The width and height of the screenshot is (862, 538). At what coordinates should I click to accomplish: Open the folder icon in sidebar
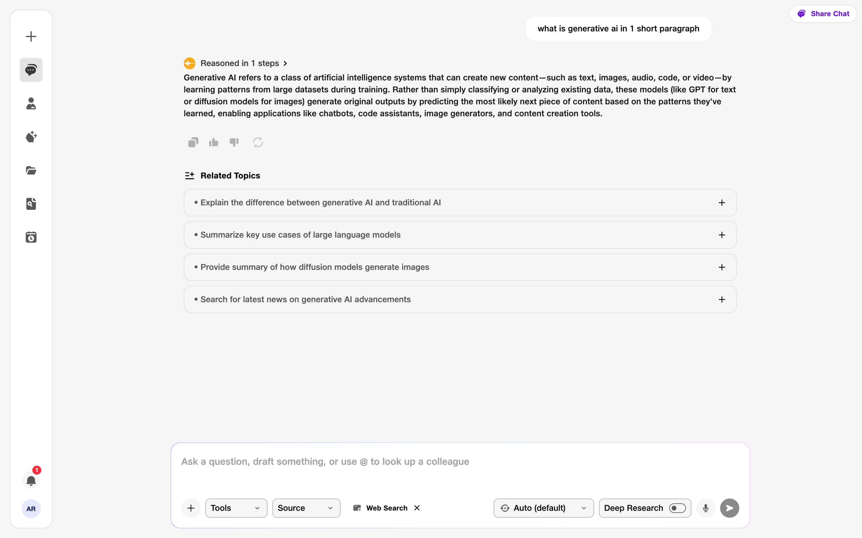(31, 170)
